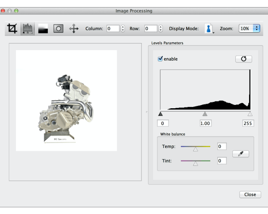Click the white point levels marker
Screen dimensions: 268x214
pos(250,114)
